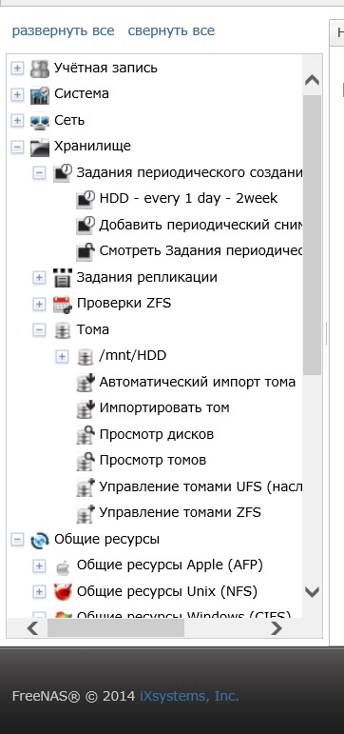Click the свернуть все link
Viewport: 344px width, 734px height.
click(x=172, y=30)
